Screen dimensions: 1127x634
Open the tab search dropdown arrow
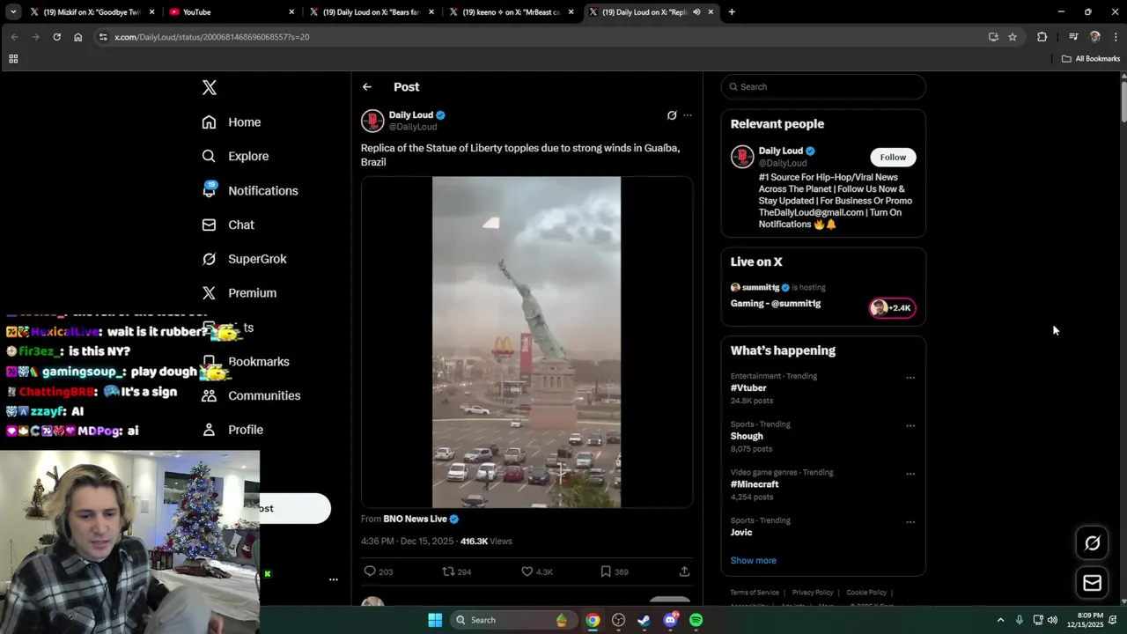click(x=12, y=12)
